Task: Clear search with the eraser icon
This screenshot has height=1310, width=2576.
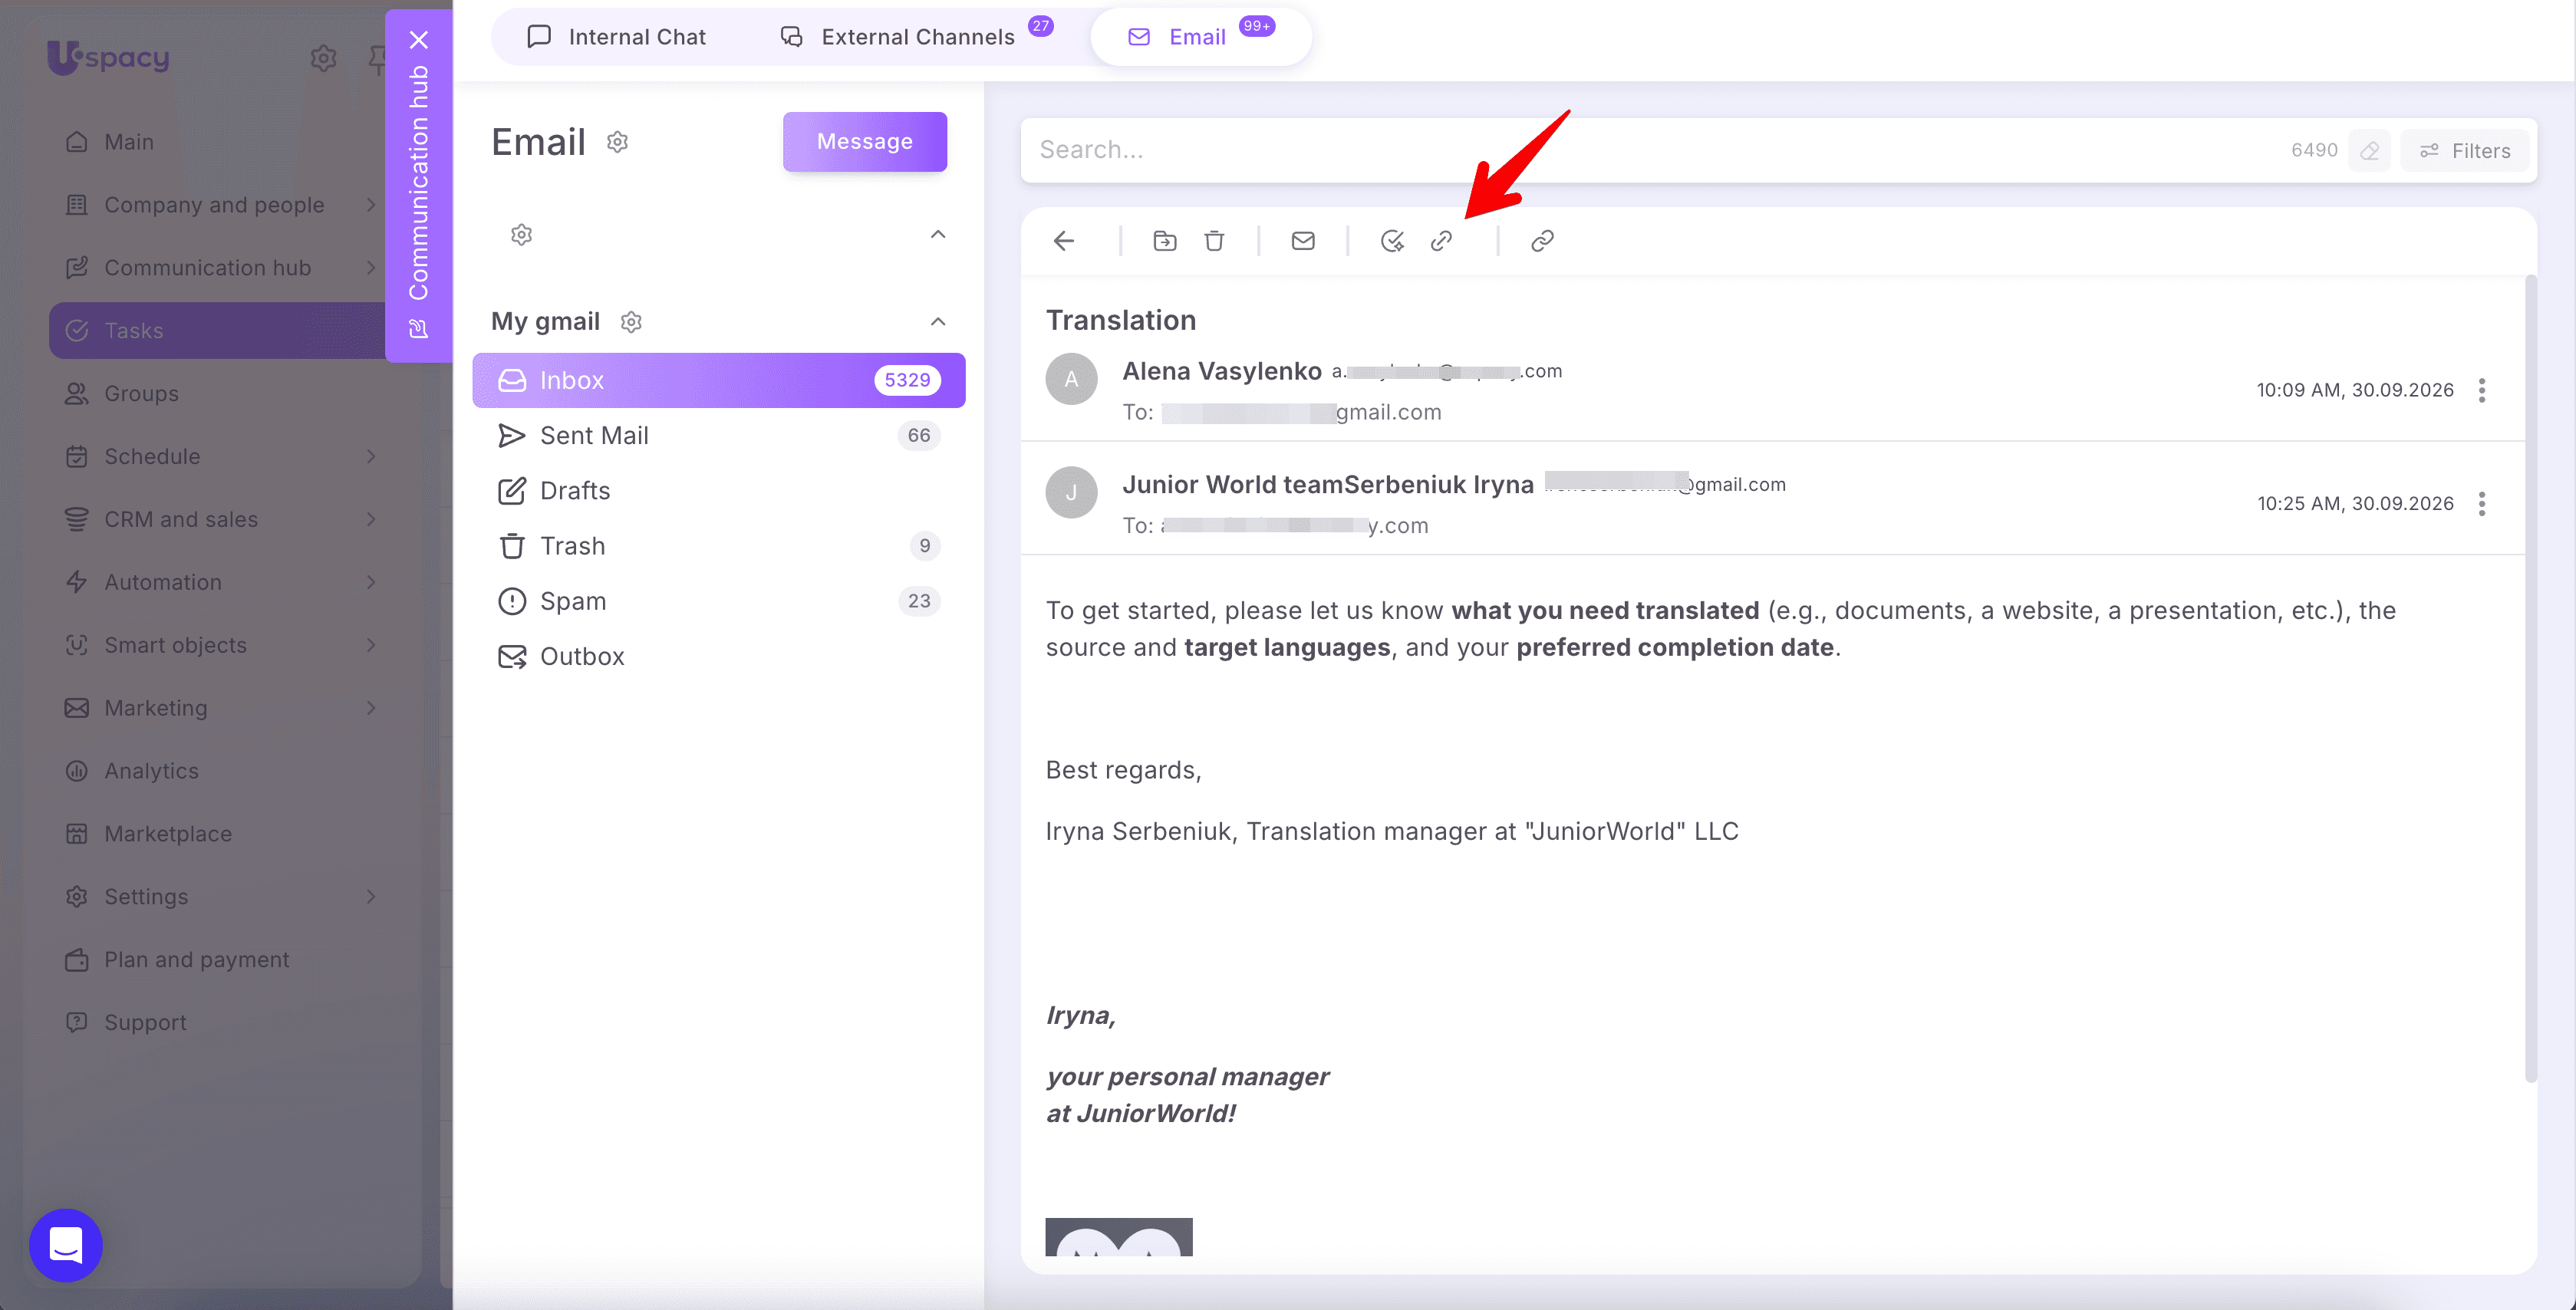Action: point(2370,151)
